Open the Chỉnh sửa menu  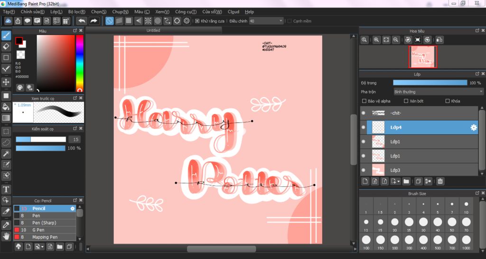click(x=33, y=12)
